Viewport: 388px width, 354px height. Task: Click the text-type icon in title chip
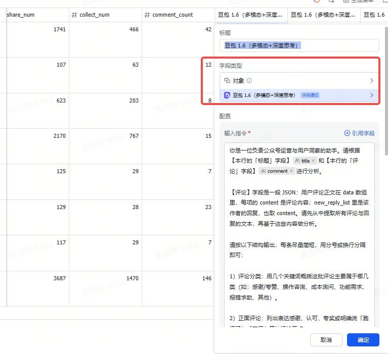coord(297,161)
